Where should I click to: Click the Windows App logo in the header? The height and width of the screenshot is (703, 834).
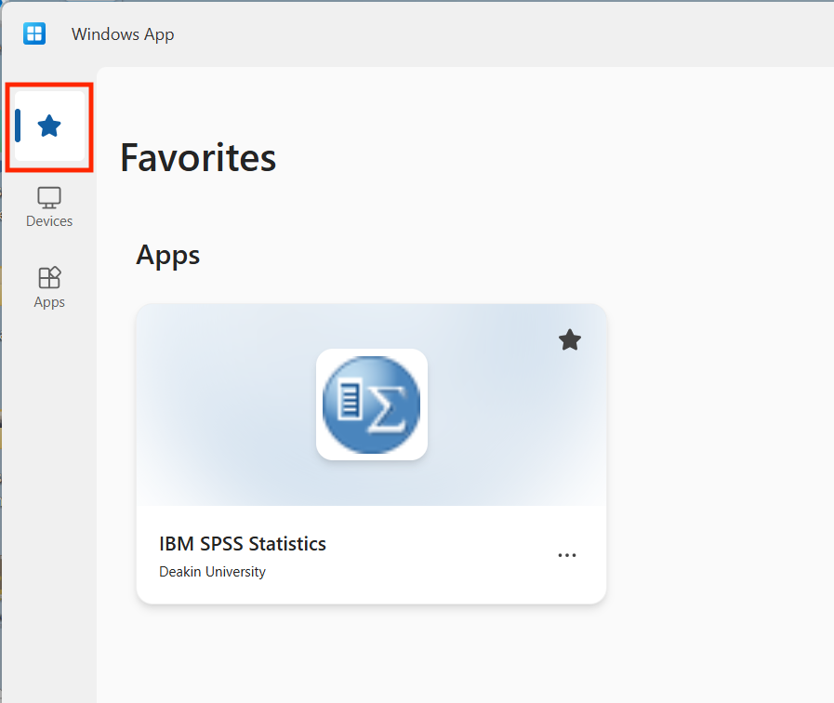pyautogui.click(x=34, y=33)
